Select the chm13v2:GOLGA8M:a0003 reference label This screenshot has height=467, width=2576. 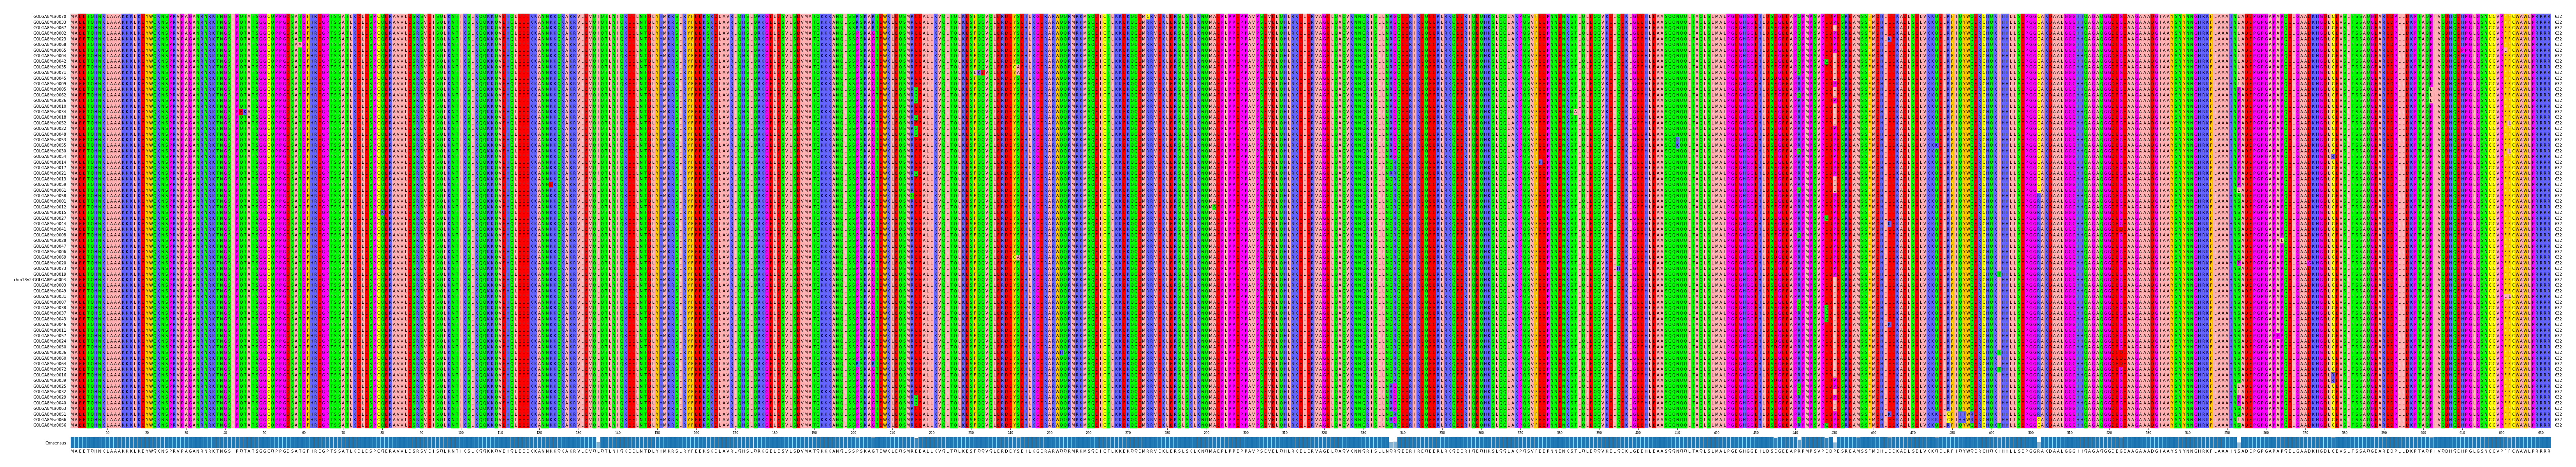point(40,280)
